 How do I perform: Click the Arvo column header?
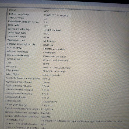pyautogui.click(x=47, y=11)
